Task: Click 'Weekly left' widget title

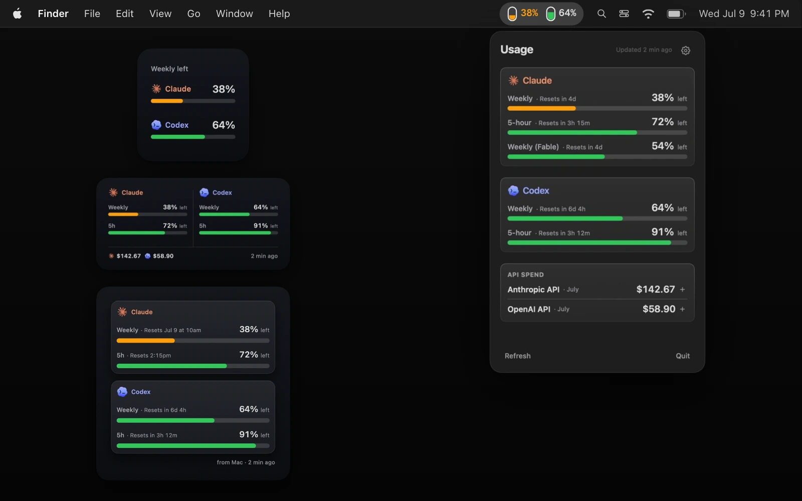Action: coord(169,69)
